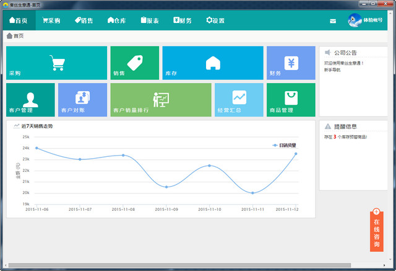Open the 销售 sales tag tile

pos(135,63)
